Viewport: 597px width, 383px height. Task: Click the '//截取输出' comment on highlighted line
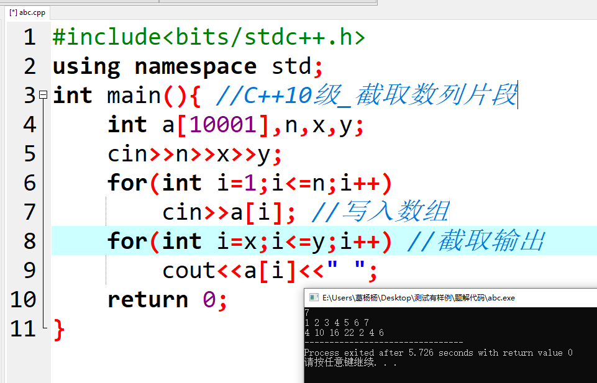475,241
